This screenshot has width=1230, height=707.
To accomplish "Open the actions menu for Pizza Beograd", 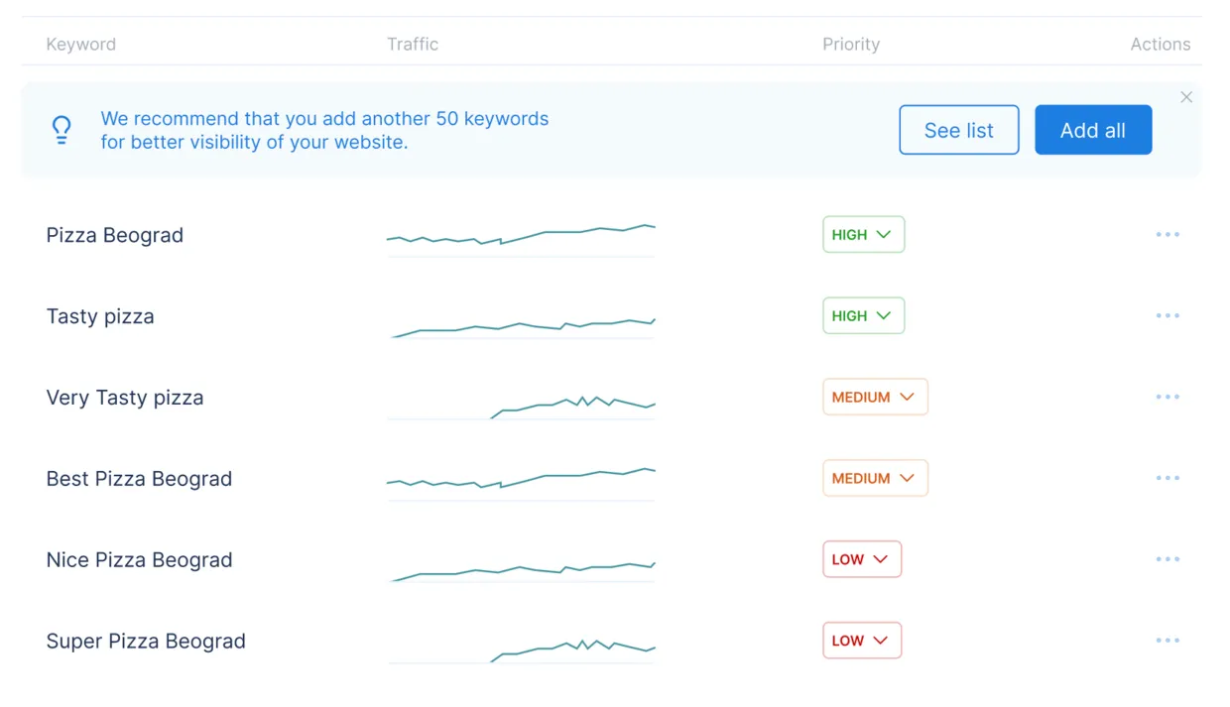I will [x=1168, y=234].
